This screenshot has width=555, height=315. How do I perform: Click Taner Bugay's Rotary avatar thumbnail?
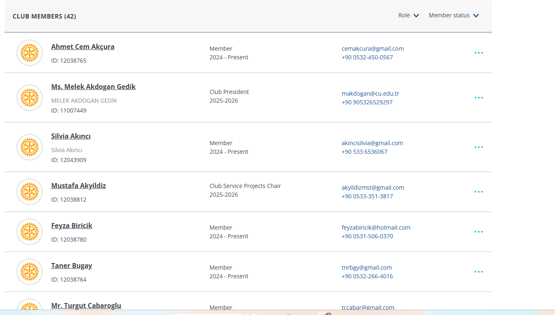click(30, 272)
